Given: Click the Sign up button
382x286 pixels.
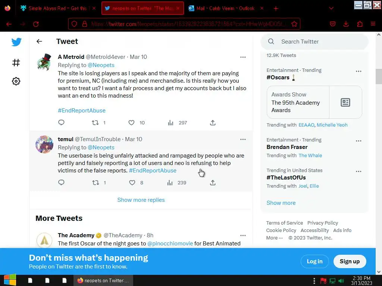Looking at the screenshot, I should [350, 261].
